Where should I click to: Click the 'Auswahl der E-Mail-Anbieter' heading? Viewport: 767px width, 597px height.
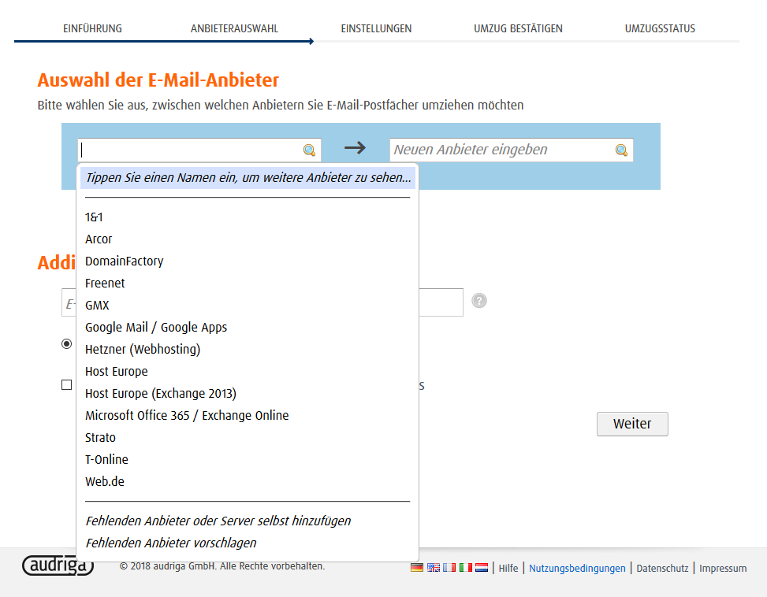point(158,80)
